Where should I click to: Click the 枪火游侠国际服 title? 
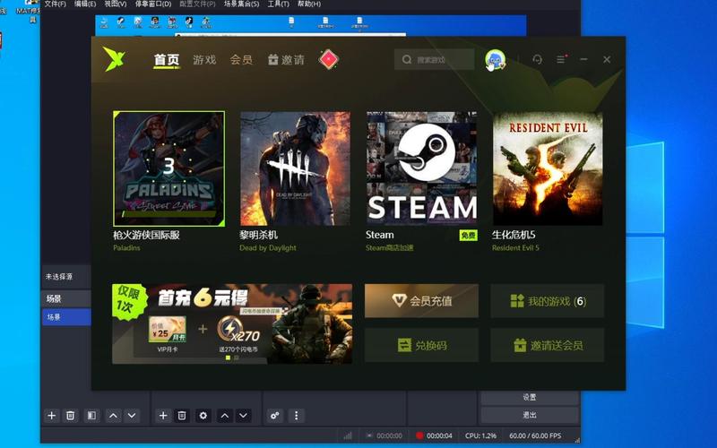pyautogui.click(x=146, y=235)
